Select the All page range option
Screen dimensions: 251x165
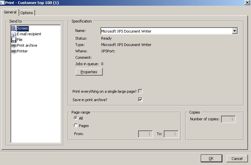point(76,118)
